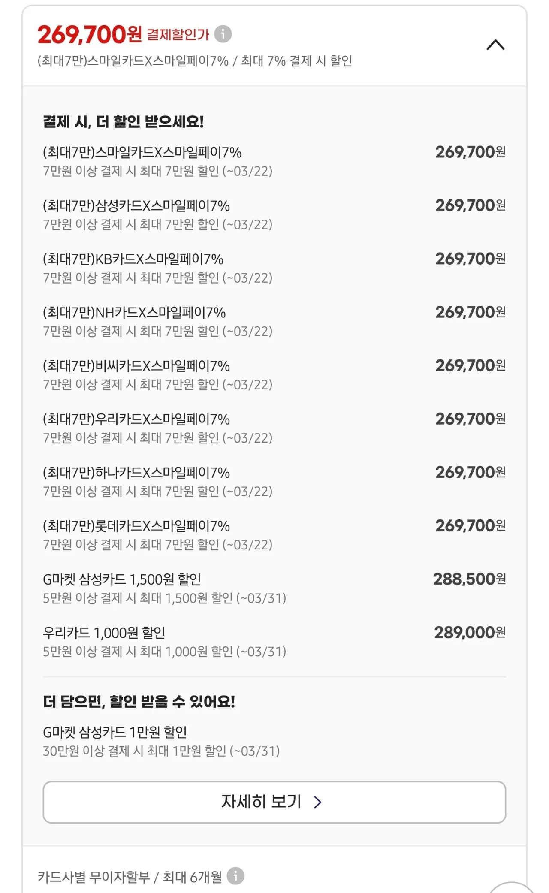Select 하나카드X스마일페이7% discount option

[136, 473]
